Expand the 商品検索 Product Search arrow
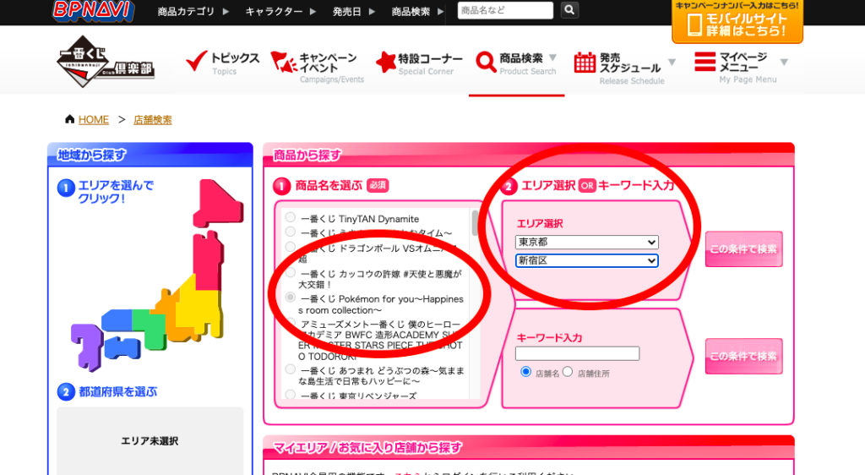 [x=552, y=57]
